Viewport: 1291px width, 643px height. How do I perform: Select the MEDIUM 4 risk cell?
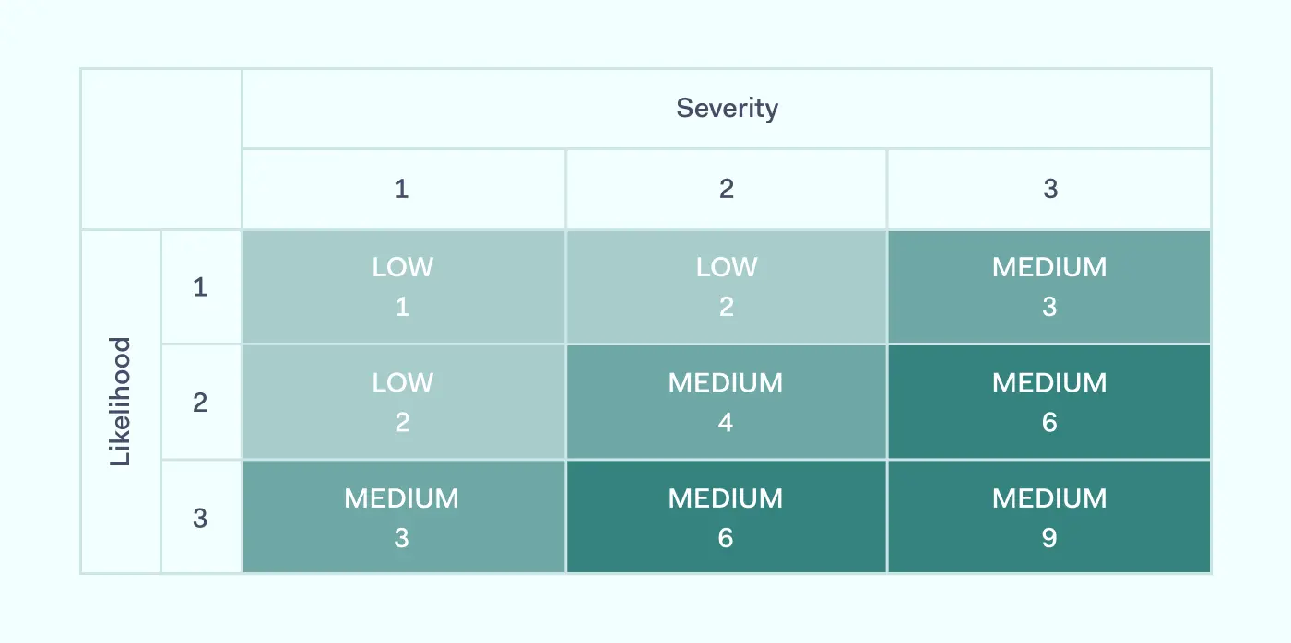click(x=727, y=402)
